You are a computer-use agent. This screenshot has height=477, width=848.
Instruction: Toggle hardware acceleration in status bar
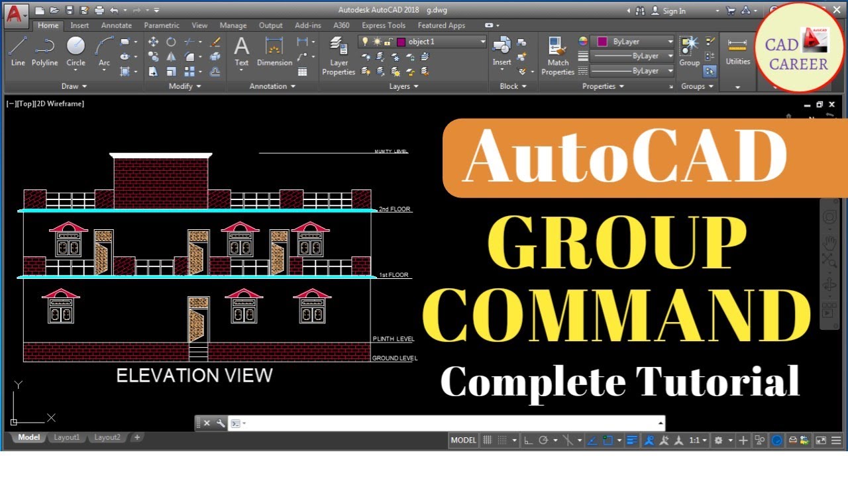[x=777, y=441]
